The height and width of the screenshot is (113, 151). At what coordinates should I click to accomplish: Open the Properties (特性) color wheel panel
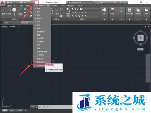113,11
